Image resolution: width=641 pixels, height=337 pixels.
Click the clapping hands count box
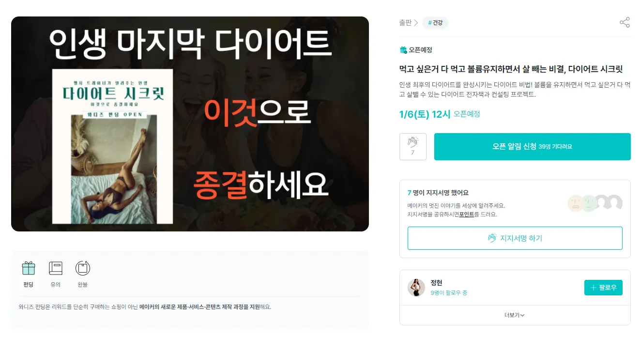[x=413, y=147]
